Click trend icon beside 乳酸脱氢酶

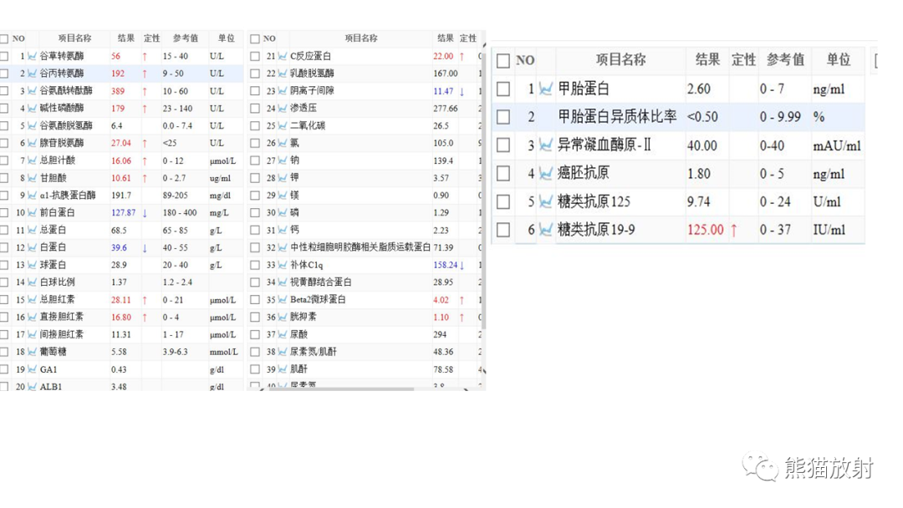click(283, 74)
